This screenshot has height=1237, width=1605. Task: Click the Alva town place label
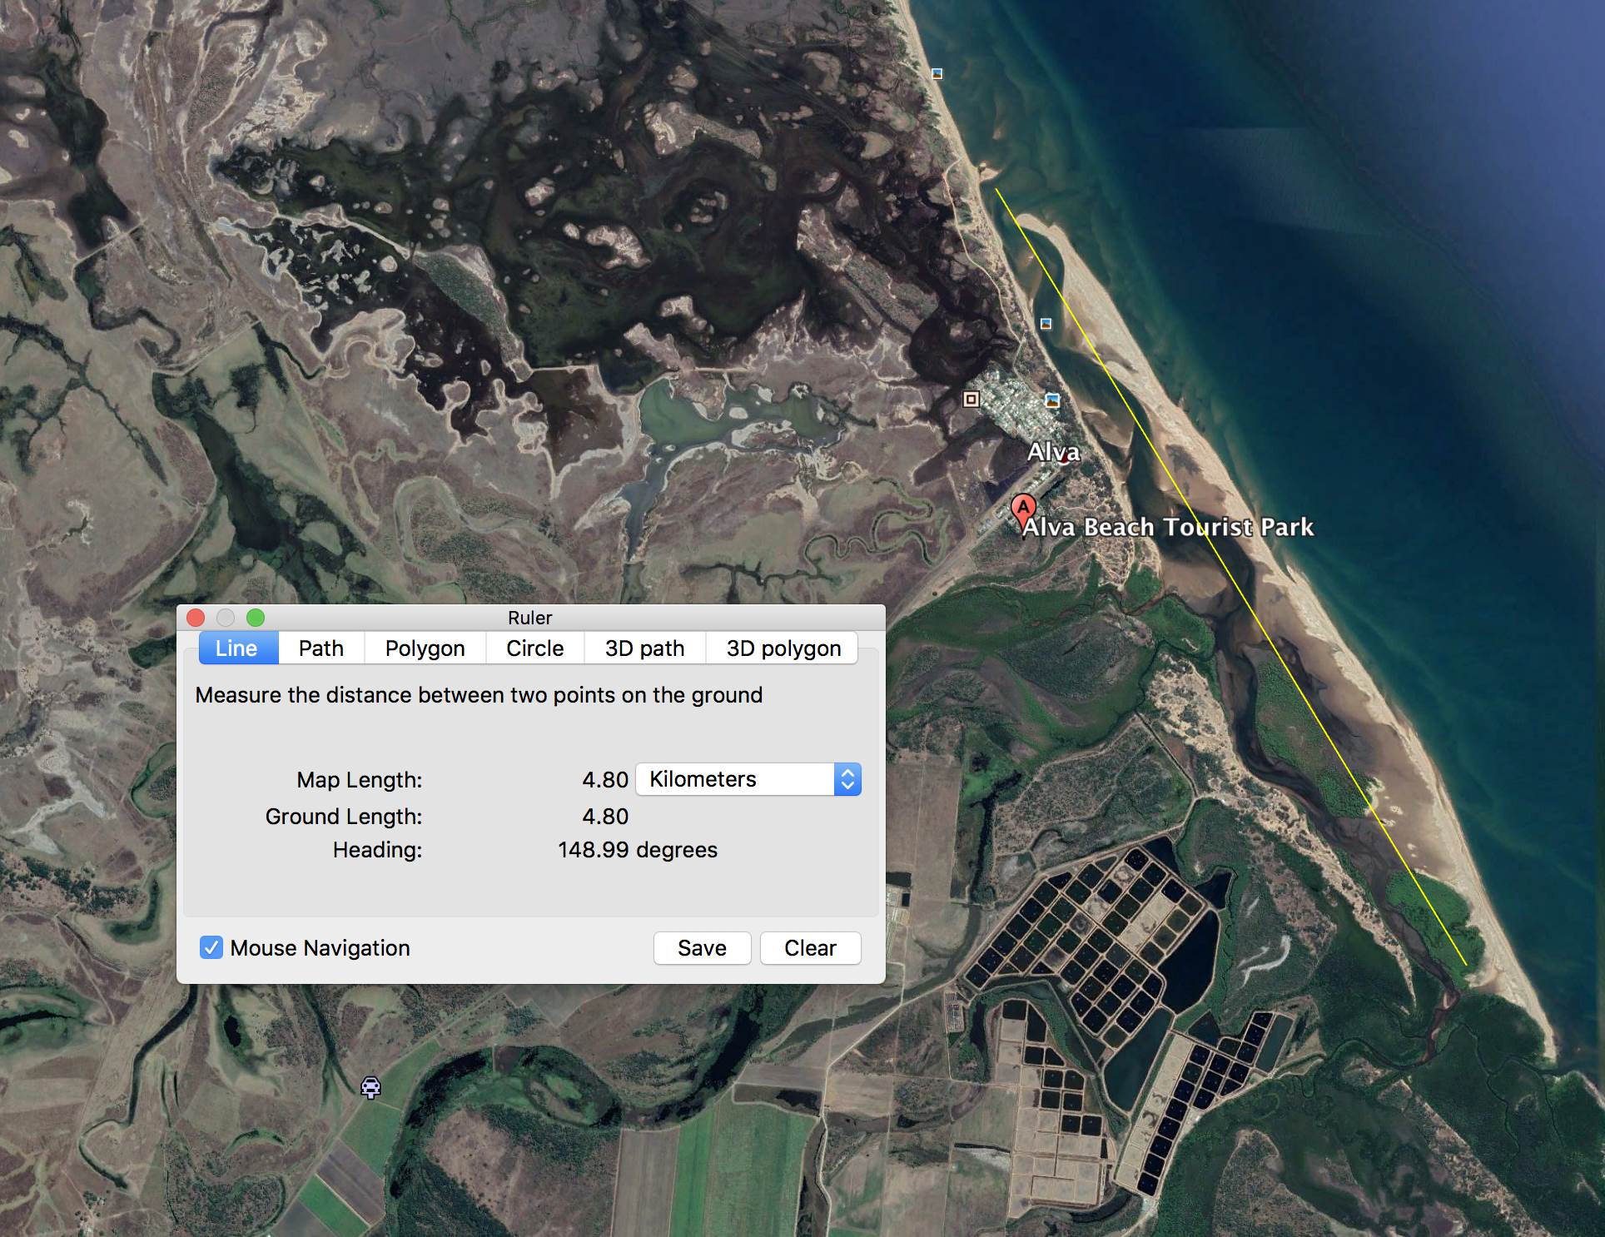(x=1053, y=452)
